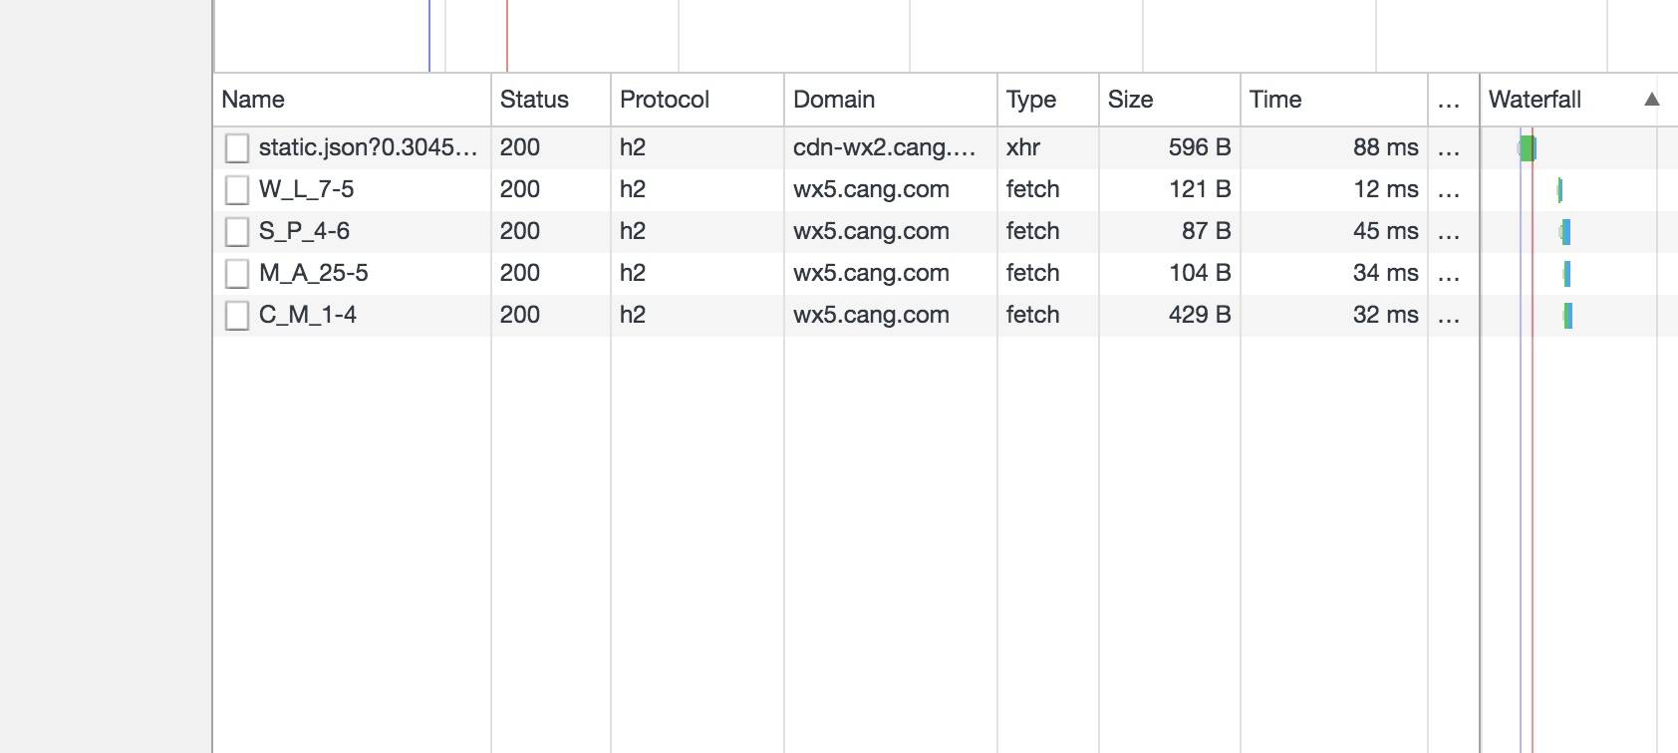Click the static.json waterfall bar

[x=1528, y=148]
